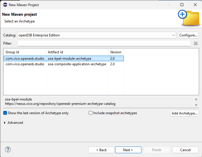Clear the filter with the X icon
The height and width of the screenshot is (157, 202).
[x=196, y=43]
